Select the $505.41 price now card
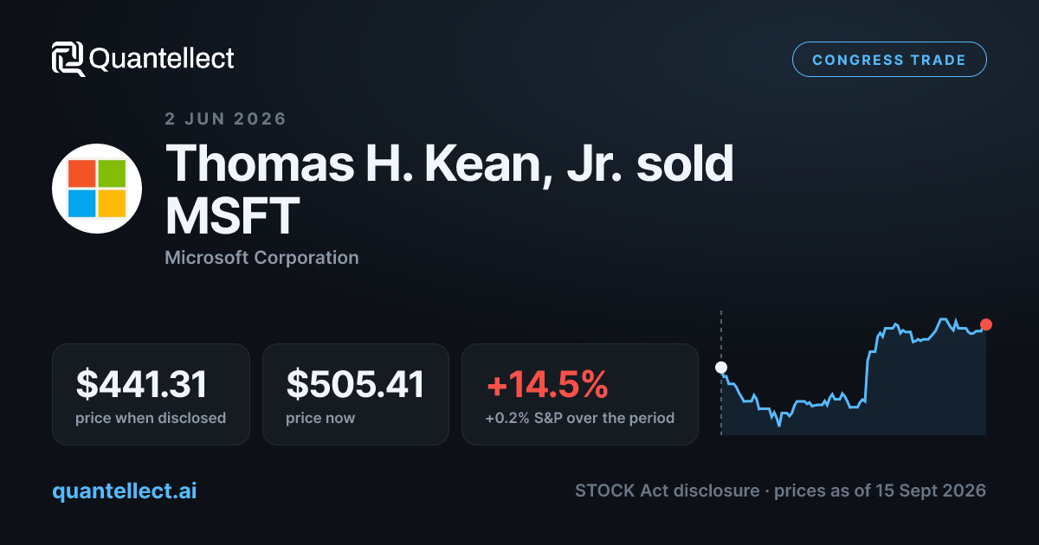This screenshot has height=545, width=1039. pyautogui.click(x=356, y=394)
